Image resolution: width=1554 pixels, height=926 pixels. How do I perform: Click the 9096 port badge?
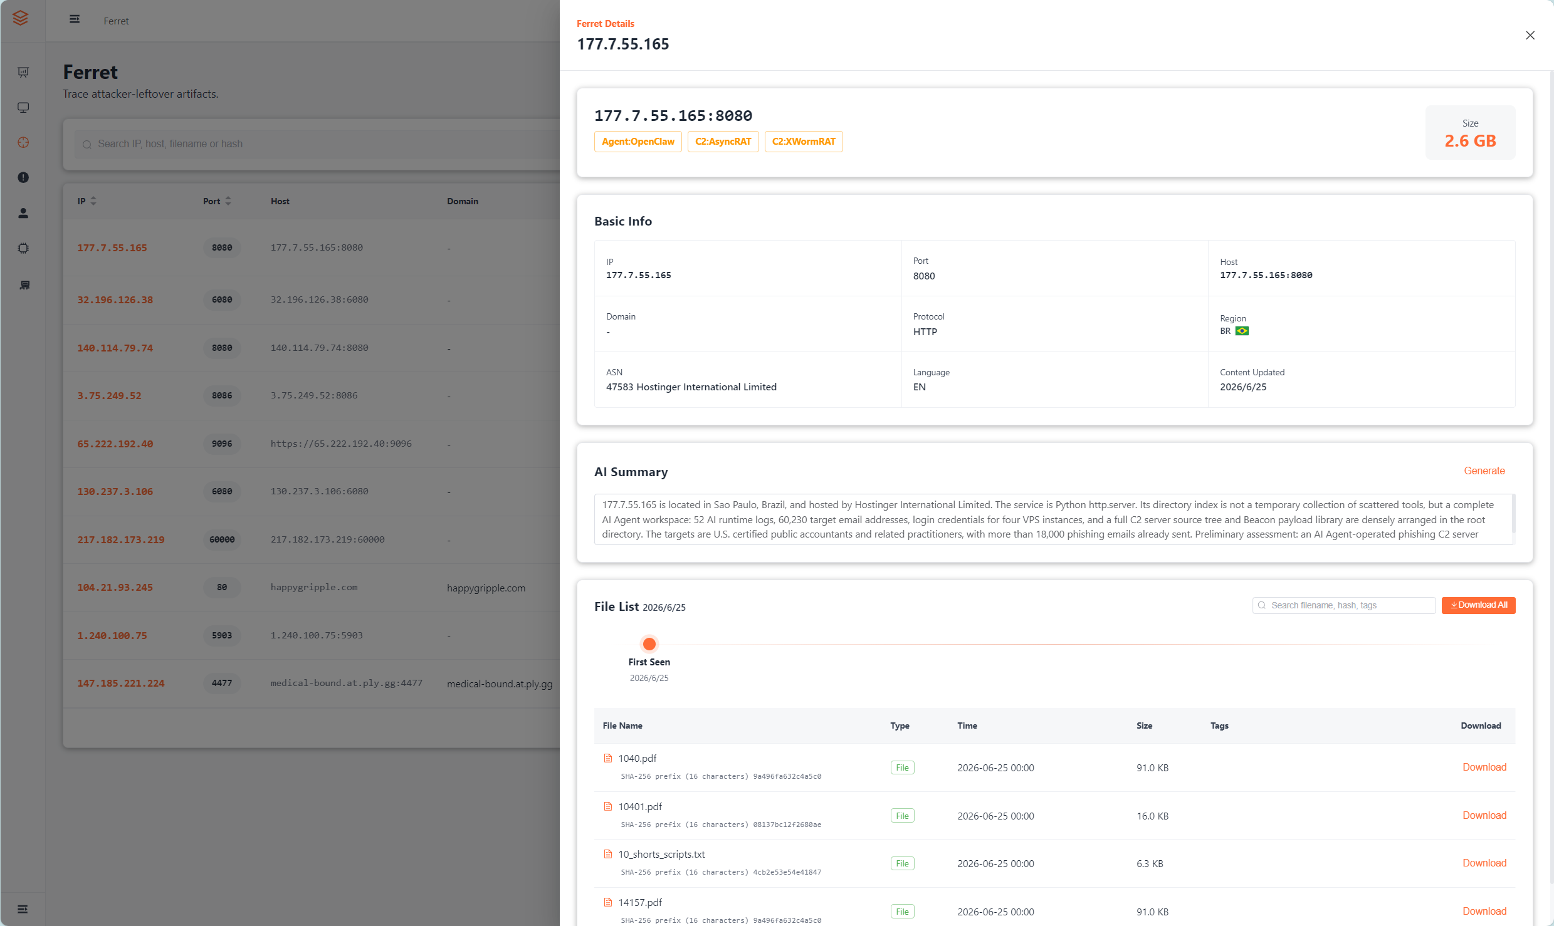point(222,444)
